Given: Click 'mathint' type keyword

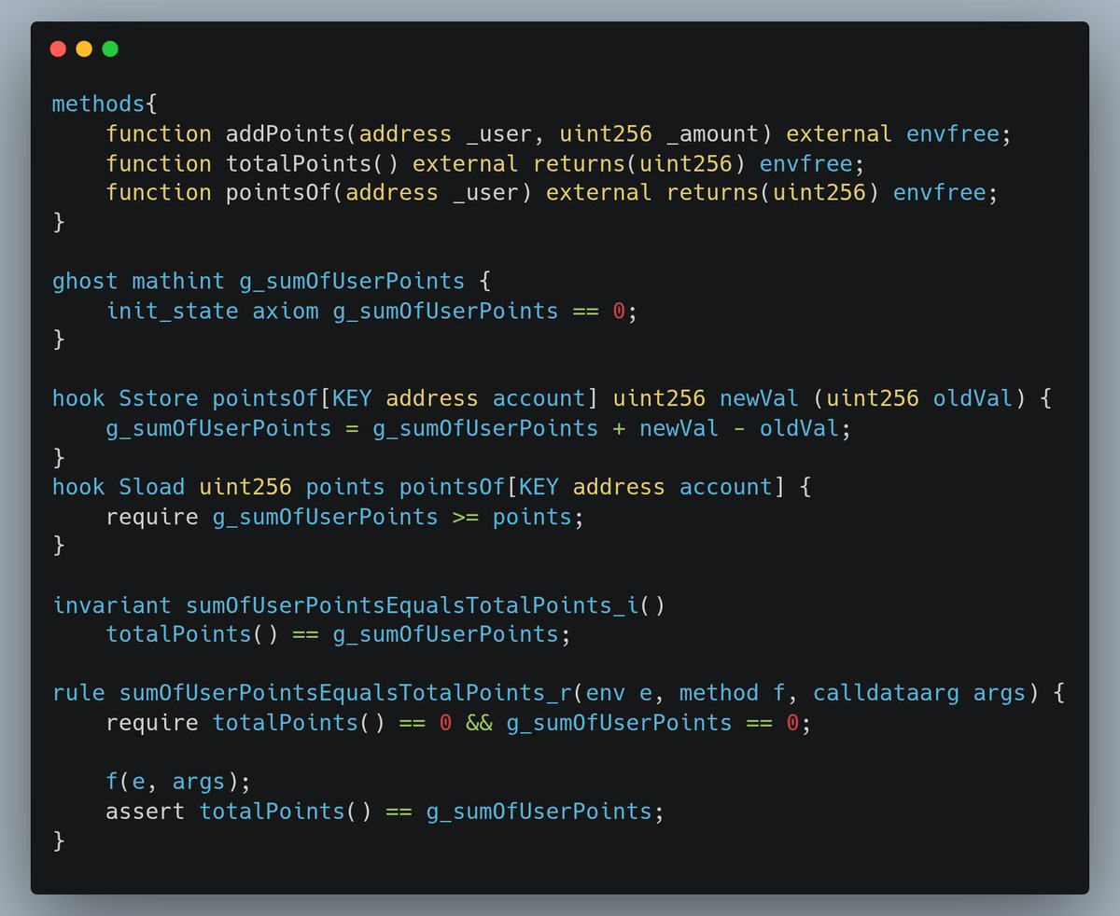Looking at the screenshot, I should point(178,281).
